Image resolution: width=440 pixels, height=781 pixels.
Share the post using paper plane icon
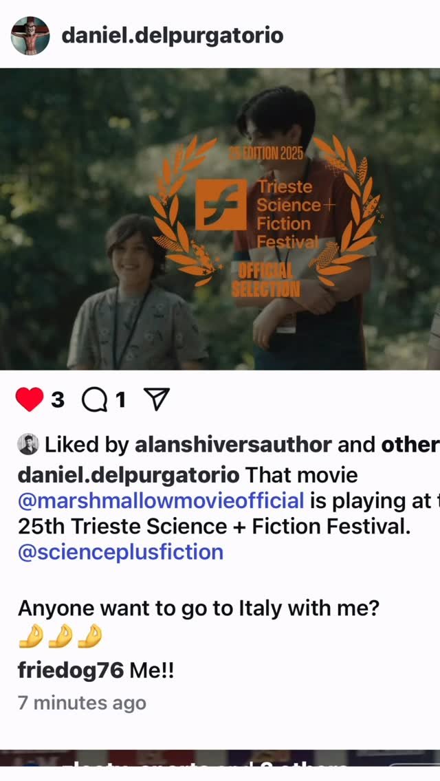coord(157,399)
